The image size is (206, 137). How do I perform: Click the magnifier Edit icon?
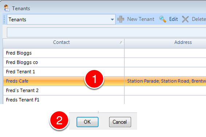pyautogui.click(x=163, y=19)
